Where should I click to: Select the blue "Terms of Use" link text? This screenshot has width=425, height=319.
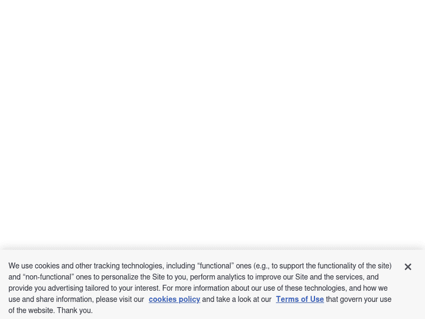tap(300, 299)
